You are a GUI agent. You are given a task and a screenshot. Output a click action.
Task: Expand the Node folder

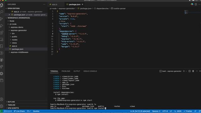pyautogui.click(x=12, y=21)
